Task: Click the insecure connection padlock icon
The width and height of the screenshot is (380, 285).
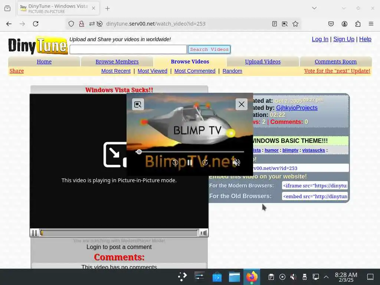Action: pyautogui.click(x=82, y=24)
